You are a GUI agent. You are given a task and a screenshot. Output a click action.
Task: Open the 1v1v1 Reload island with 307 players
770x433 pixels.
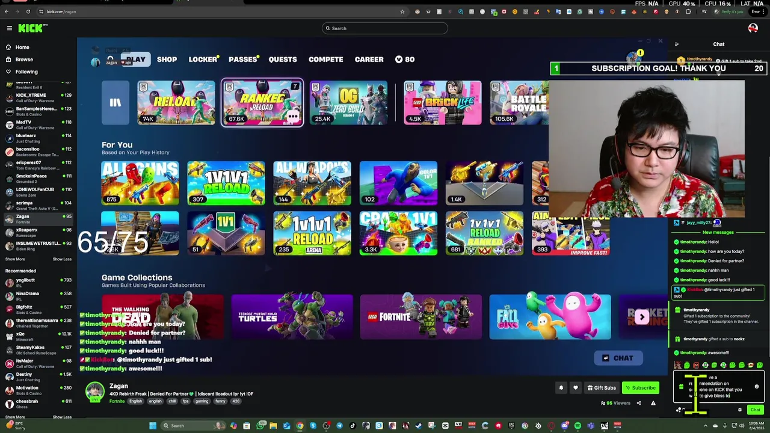pos(226,183)
